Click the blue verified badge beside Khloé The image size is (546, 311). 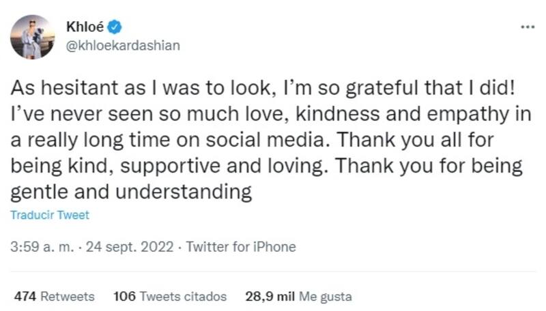point(116,28)
